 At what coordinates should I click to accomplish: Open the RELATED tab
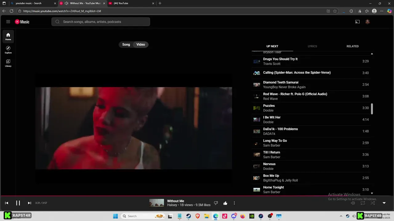point(352,46)
